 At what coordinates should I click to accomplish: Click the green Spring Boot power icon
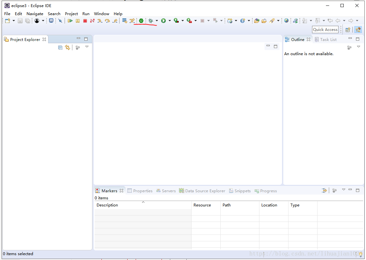point(141,21)
